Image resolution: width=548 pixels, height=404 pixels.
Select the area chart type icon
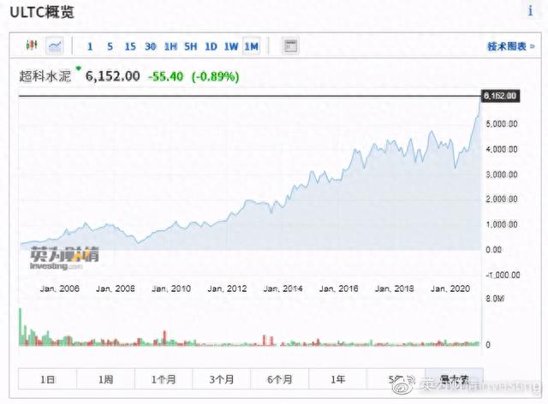55,45
